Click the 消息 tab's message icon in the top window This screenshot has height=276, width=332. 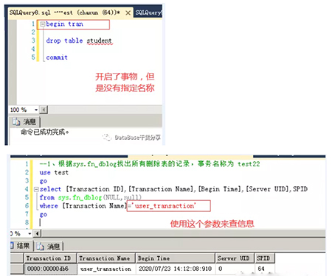(x=16, y=121)
